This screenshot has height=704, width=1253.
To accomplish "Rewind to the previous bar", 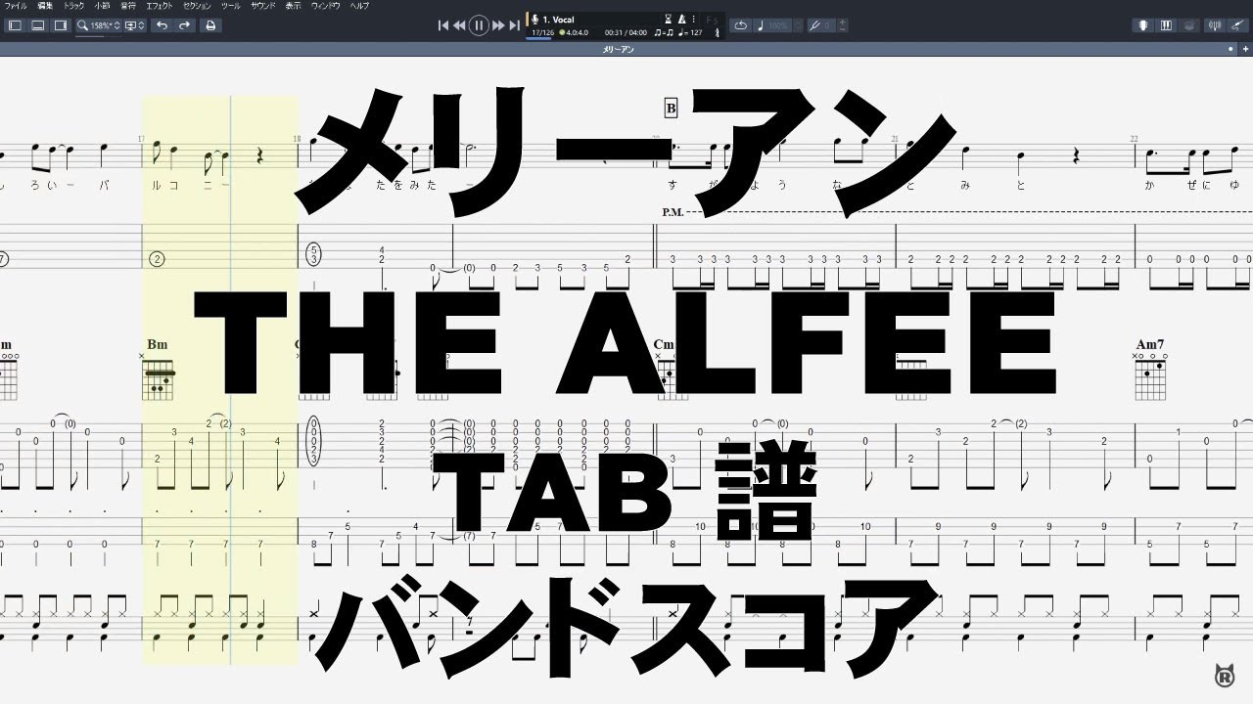I will click(x=459, y=25).
